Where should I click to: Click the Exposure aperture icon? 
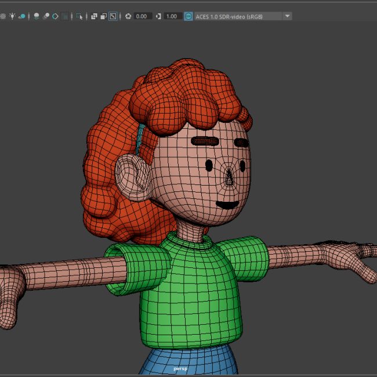[x=128, y=16]
